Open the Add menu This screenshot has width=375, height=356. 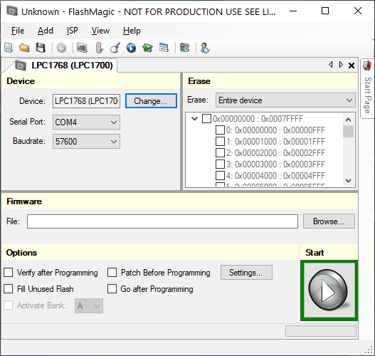pyautogui.click(x=46, y=31)
